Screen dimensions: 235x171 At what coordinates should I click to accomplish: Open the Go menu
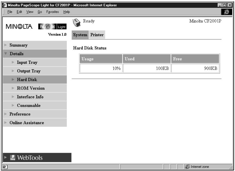(40, 12)
